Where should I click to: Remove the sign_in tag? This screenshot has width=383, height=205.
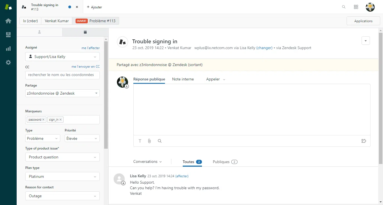tap(61, 120)
